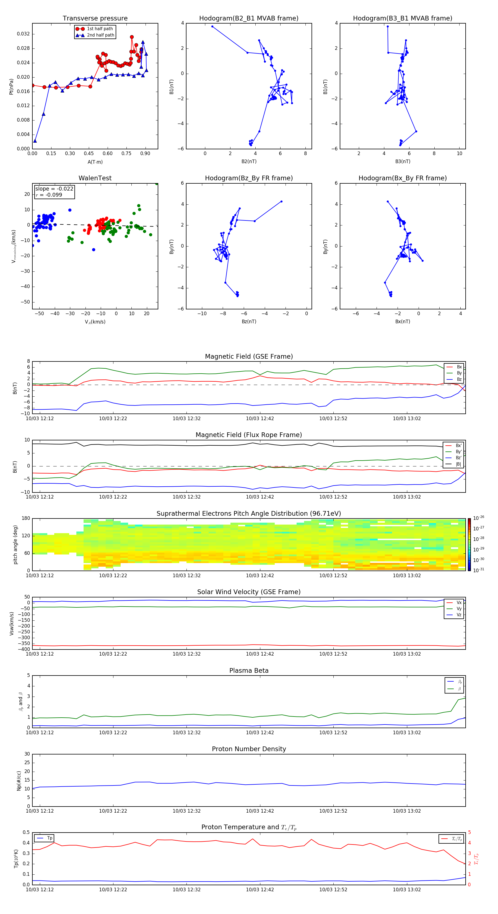Click the 'Magnetic Field (Flux Rope Frame)' title
This screenshot has width=498, height=914.
(249, 435)
